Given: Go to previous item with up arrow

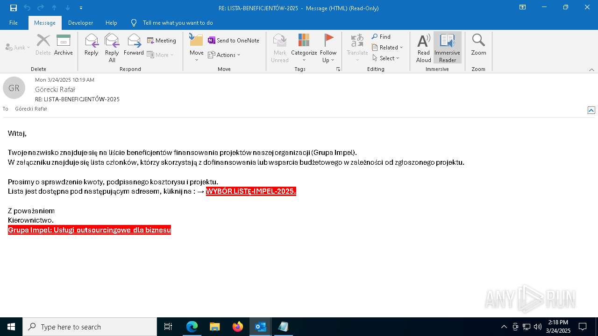Looking at the screenshot, I should 54,7.
